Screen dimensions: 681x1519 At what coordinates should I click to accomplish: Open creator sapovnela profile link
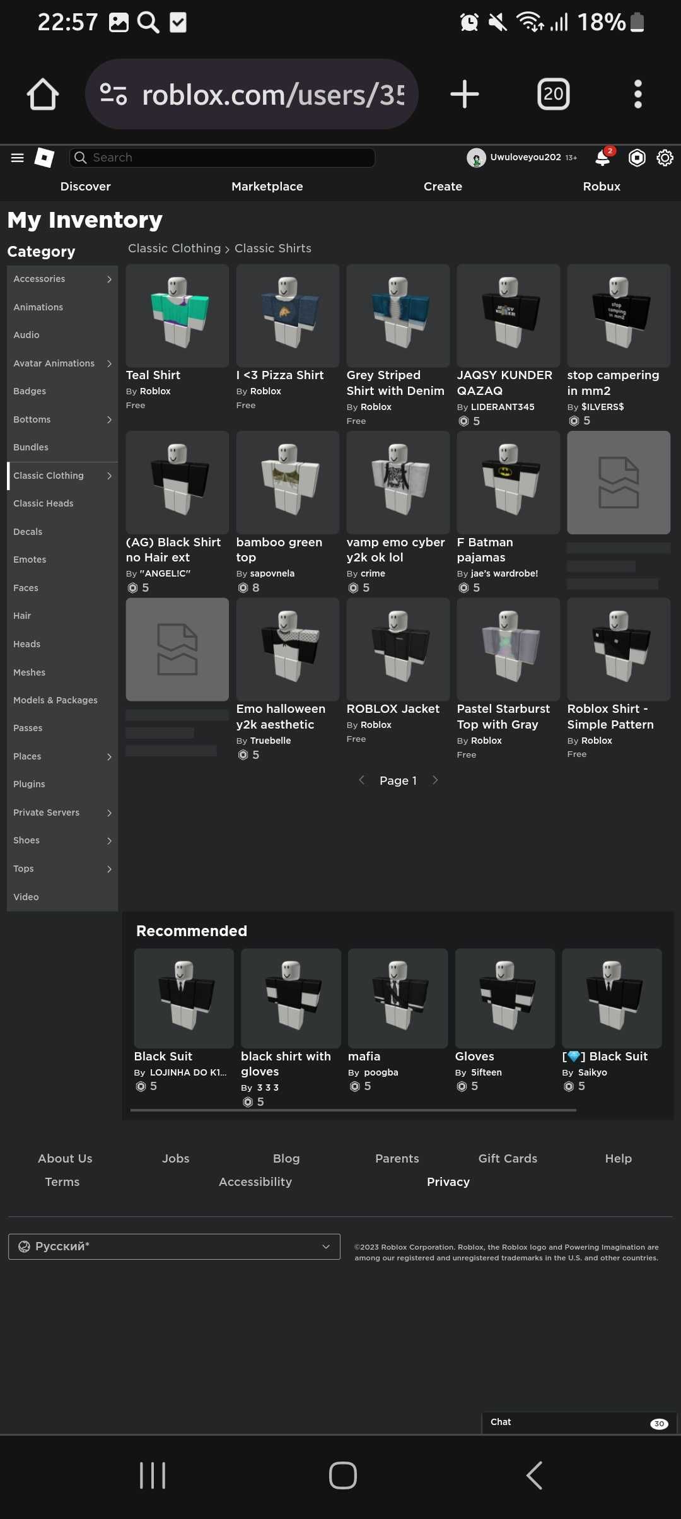272,573
